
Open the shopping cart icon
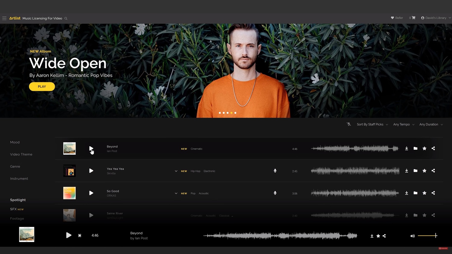(413, 18)
